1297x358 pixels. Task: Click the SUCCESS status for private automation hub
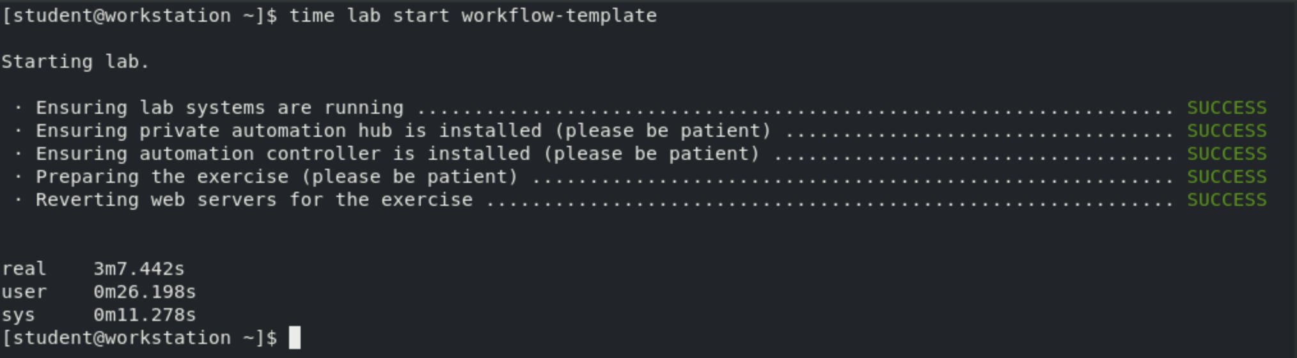tap(1226, 130)
